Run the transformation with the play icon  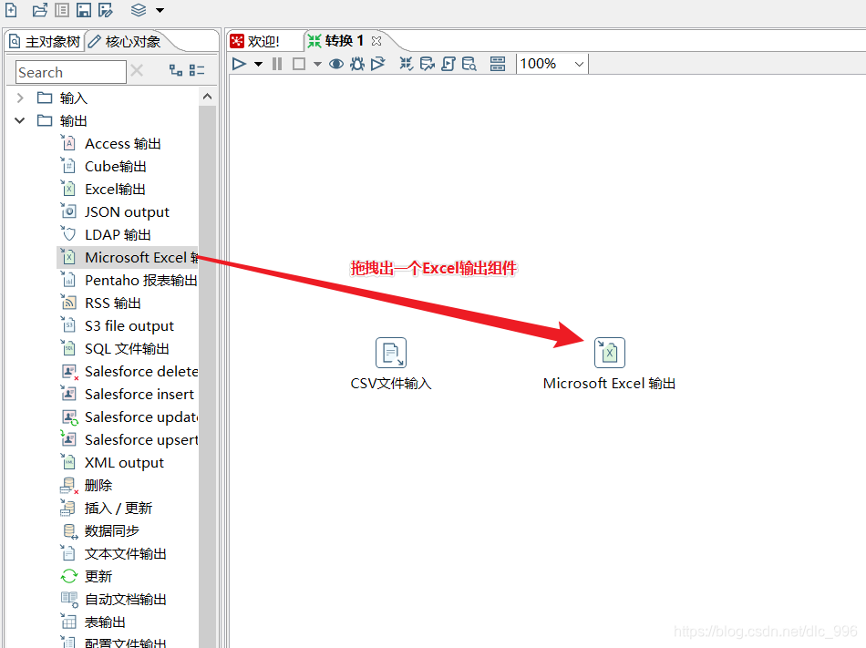[x=239, y=64]
